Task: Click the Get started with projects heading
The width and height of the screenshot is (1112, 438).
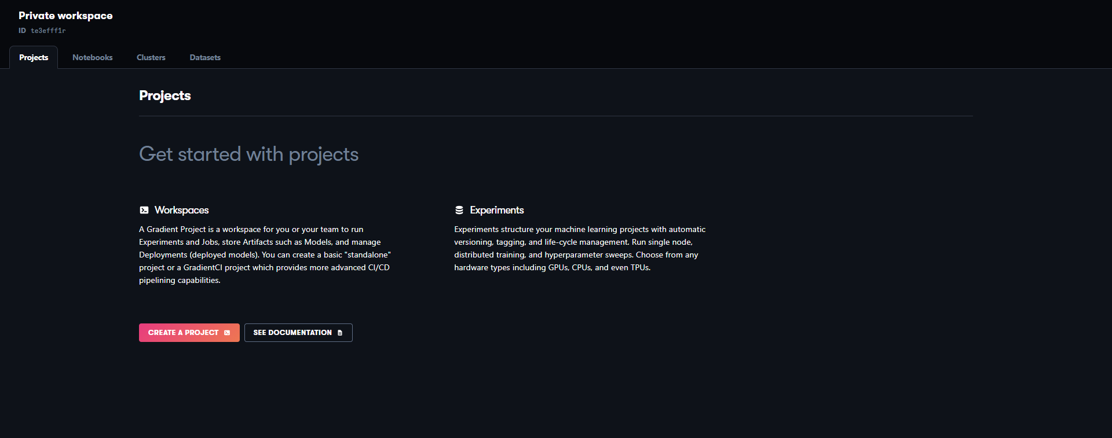Action: tap(248, 154)
